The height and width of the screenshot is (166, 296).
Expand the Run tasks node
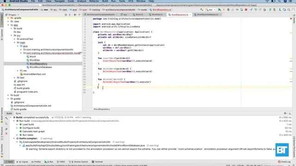tap(17, 135)
